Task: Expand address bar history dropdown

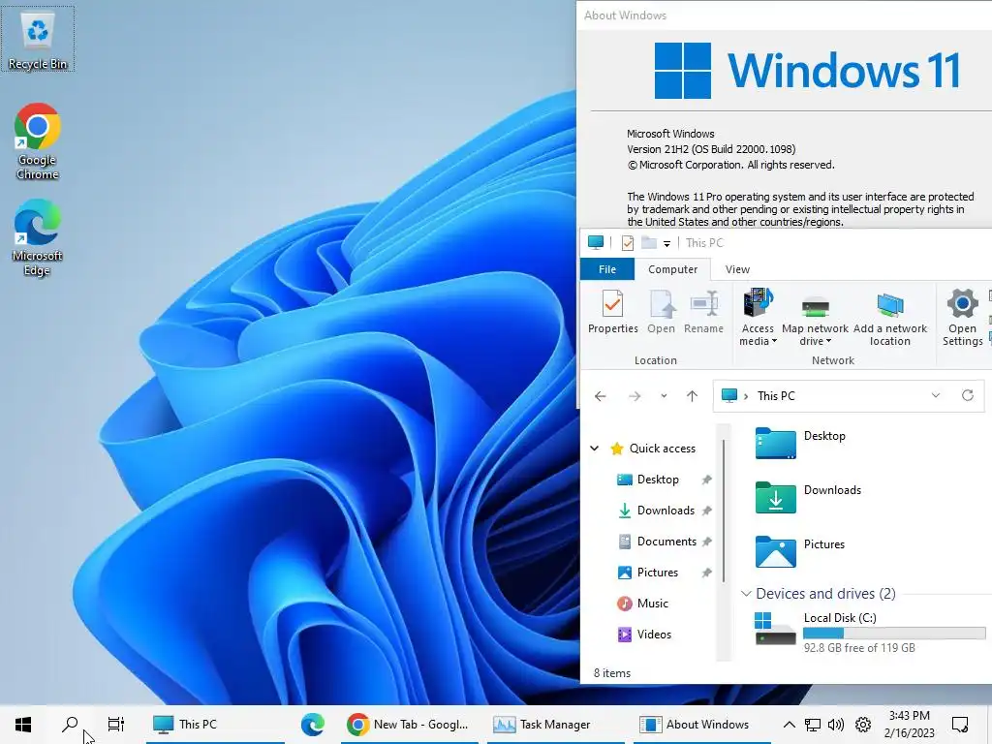Action: coord(936,395)
